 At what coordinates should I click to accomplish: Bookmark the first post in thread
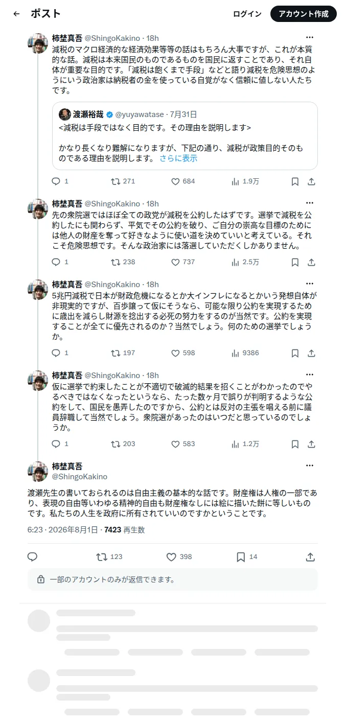[295, 181]
